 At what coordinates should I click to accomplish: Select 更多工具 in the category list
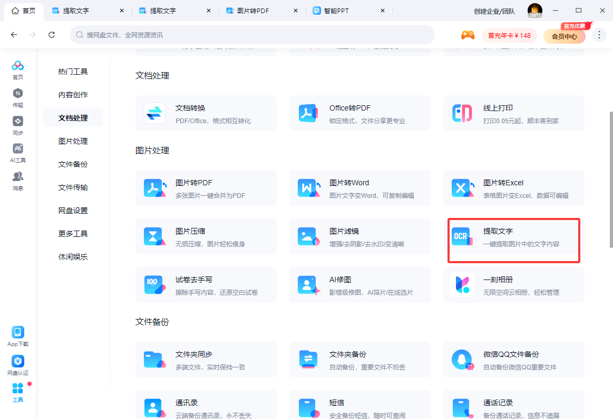click(73, 234)
